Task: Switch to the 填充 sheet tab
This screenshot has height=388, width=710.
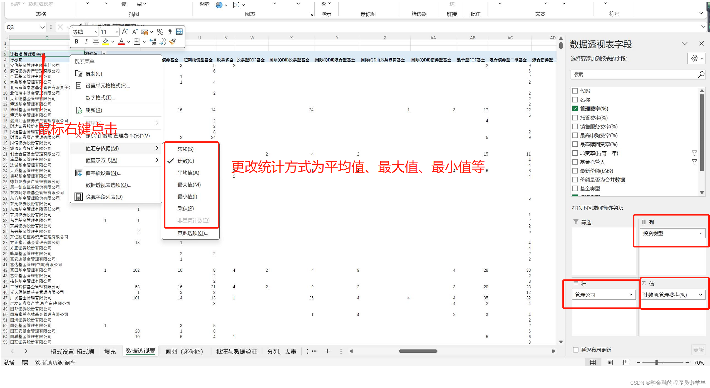Action: 110,351
